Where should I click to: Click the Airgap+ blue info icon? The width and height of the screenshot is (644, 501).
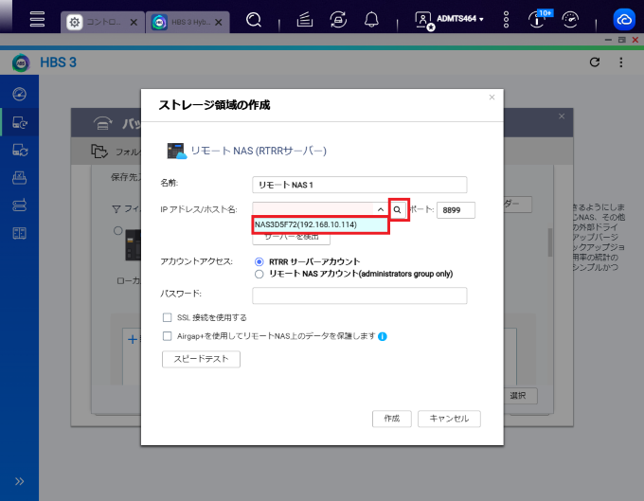point(382,337)
